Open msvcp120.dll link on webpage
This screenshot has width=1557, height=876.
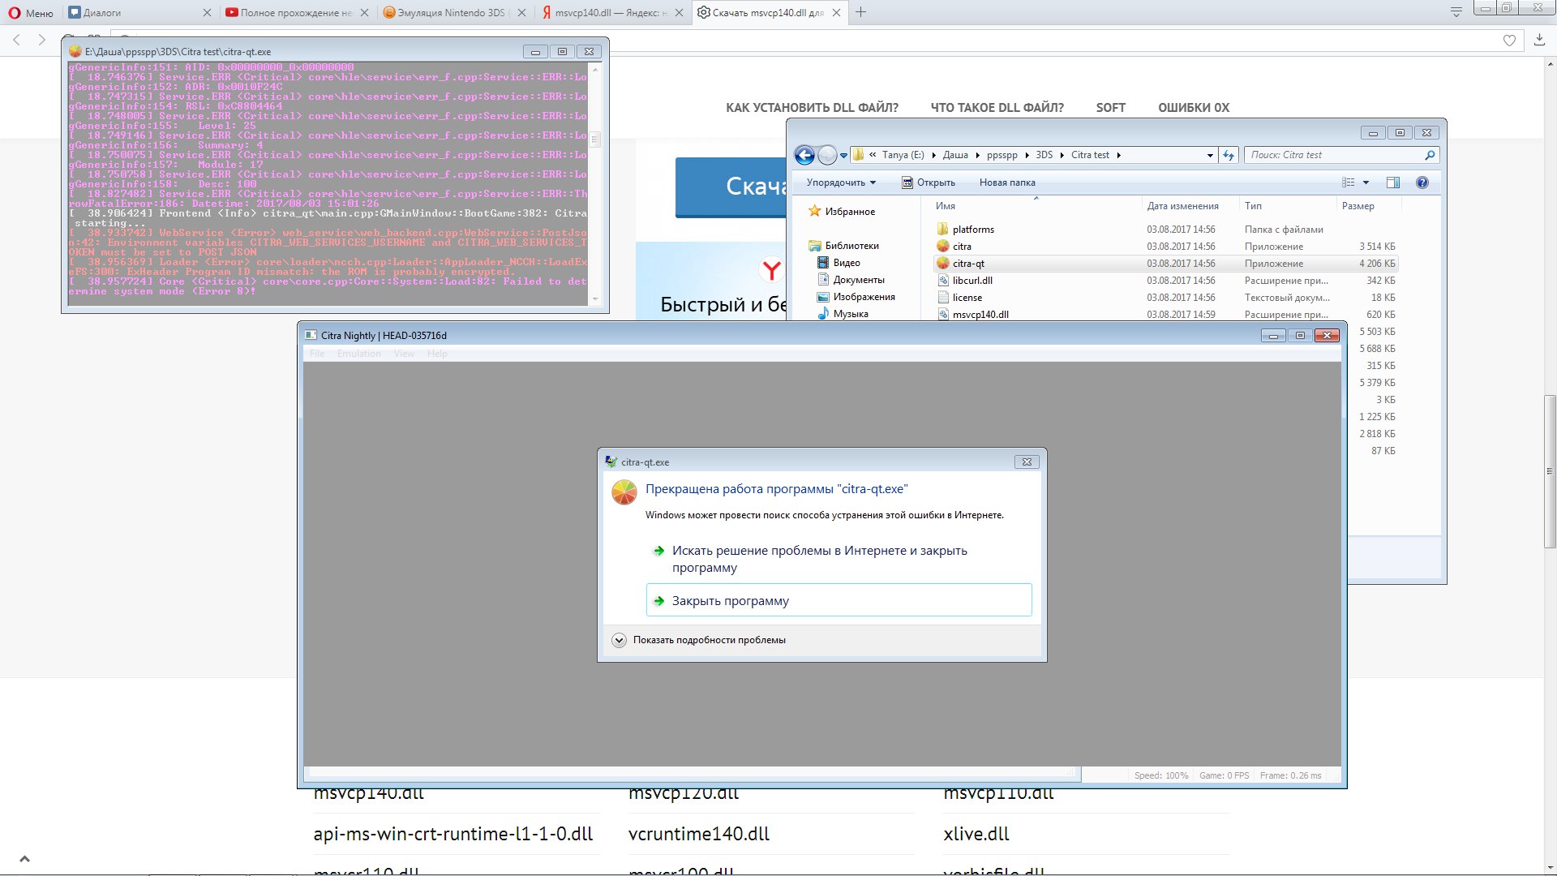point(684,793)
